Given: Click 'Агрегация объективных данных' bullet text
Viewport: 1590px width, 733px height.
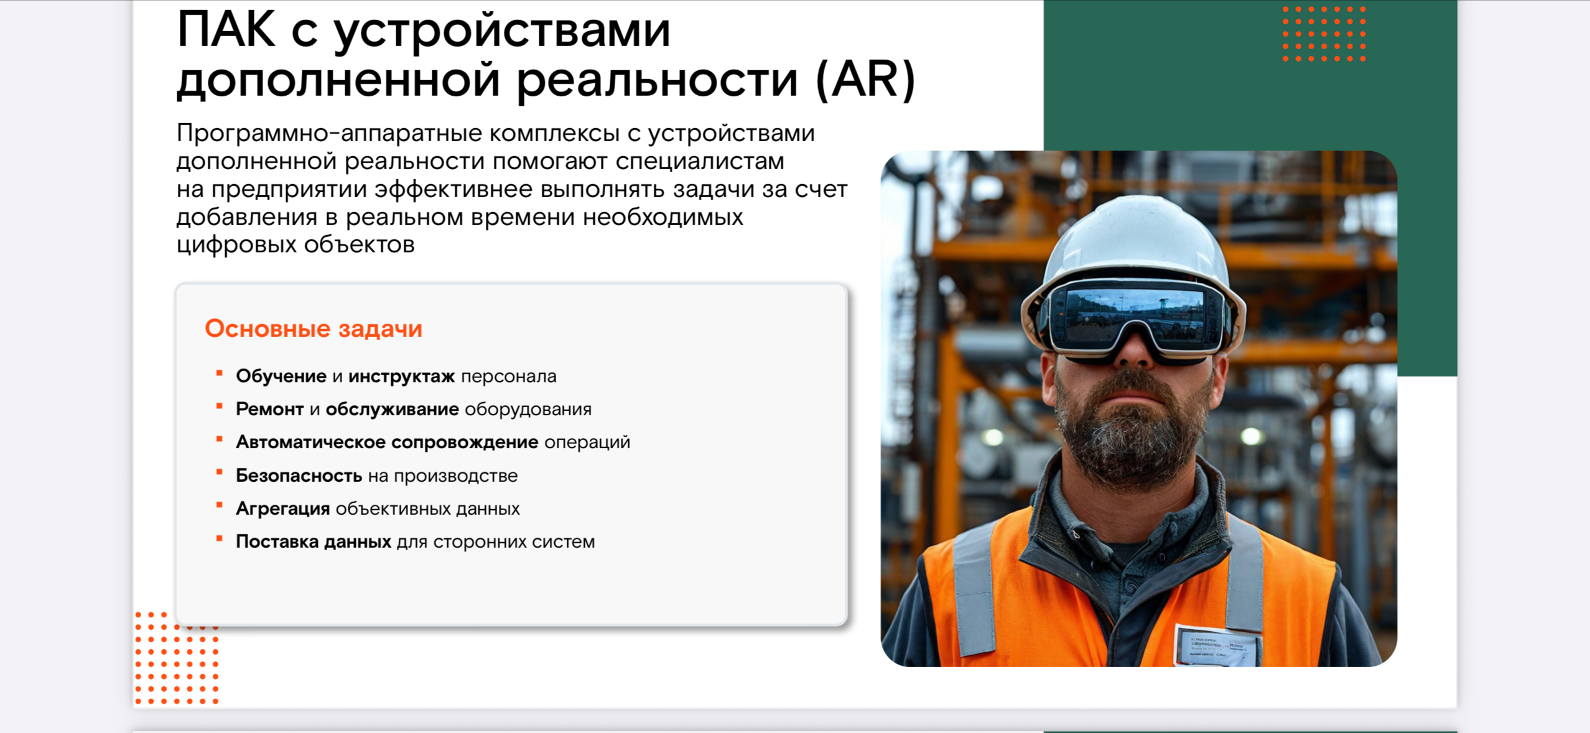Looking at the screenshot, I should pyautogui.click(x=378, y=509).
